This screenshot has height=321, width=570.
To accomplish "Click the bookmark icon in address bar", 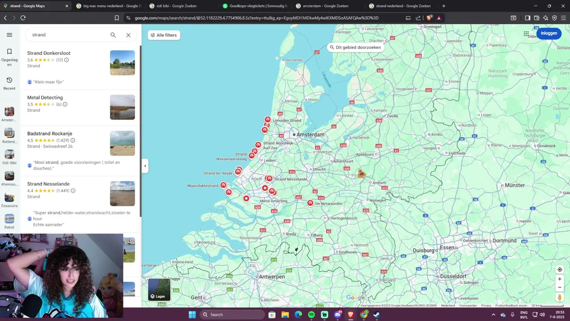I will [117, 18].
